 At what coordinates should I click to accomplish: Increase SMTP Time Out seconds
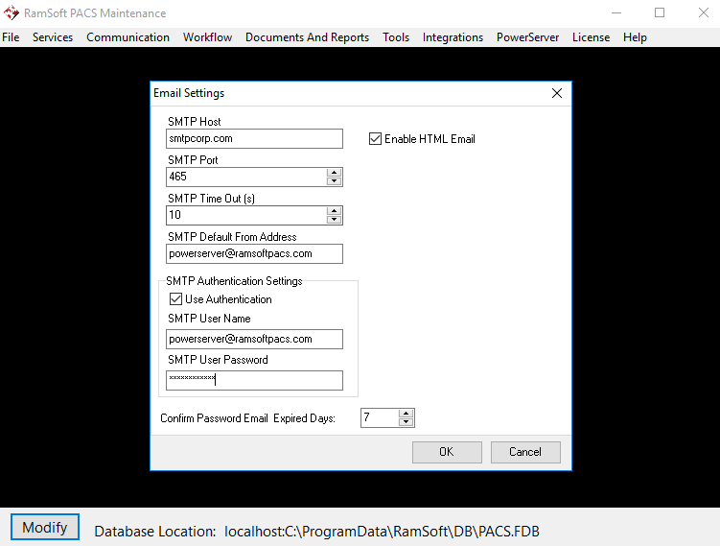pos(334,211)
